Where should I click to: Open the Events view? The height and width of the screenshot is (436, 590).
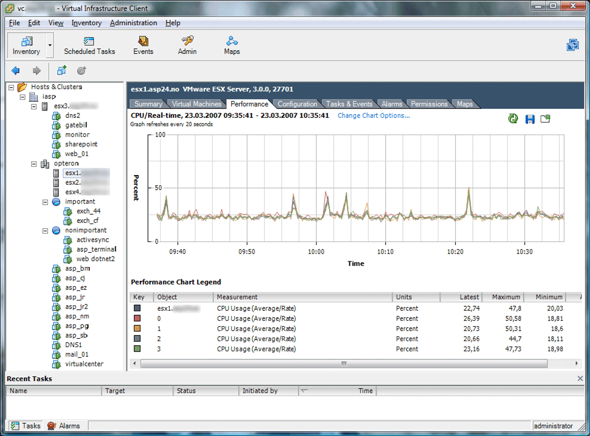click(x=143, y=45)
